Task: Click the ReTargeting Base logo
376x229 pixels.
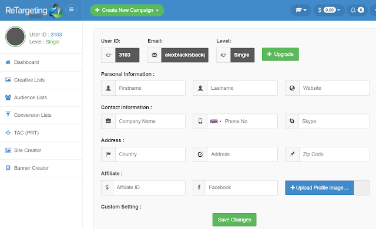Action: pos(34,11)
